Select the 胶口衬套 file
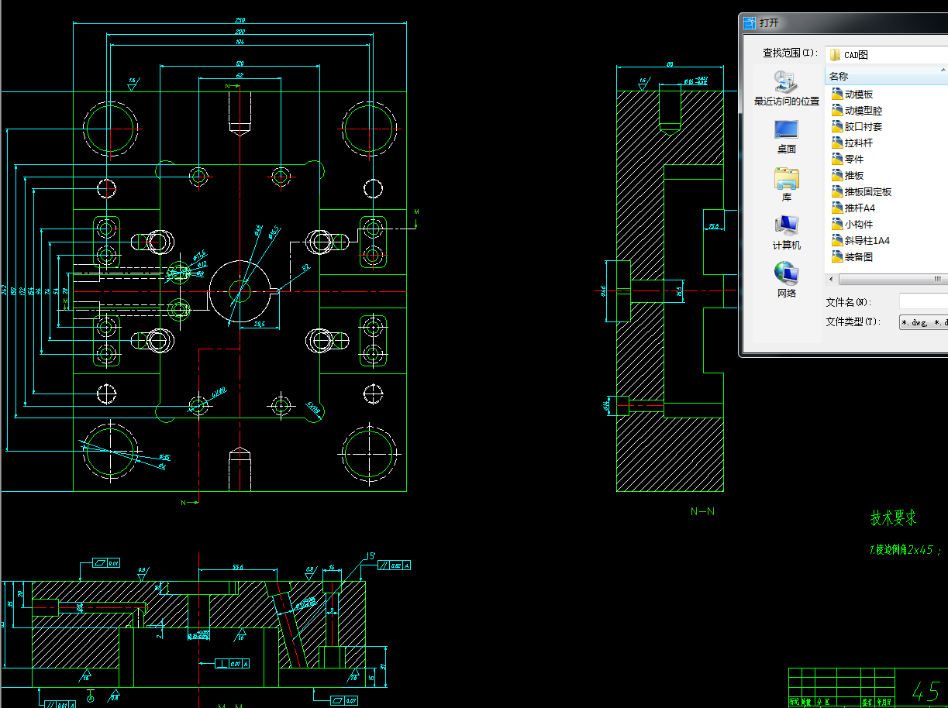Image resolution: width=948 pixels, height=708 pixels. tap(857, 126)
